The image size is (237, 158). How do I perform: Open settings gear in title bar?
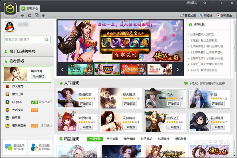[204, 3]
